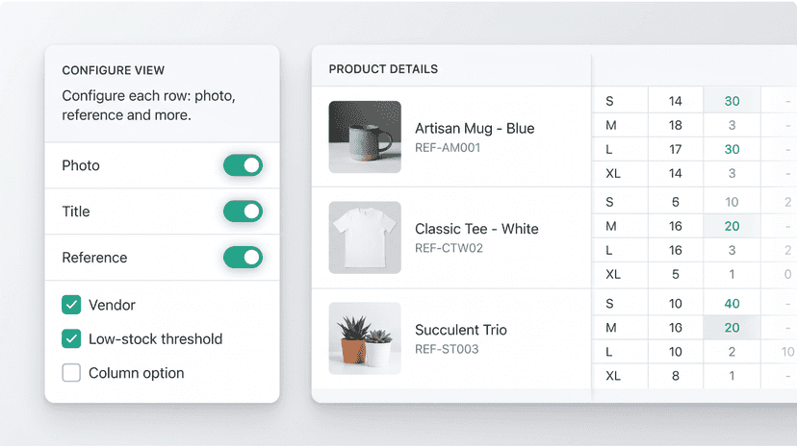
Task: Click reference code REF-AM001
Action: pyautogui.click(x=448, y=148)
